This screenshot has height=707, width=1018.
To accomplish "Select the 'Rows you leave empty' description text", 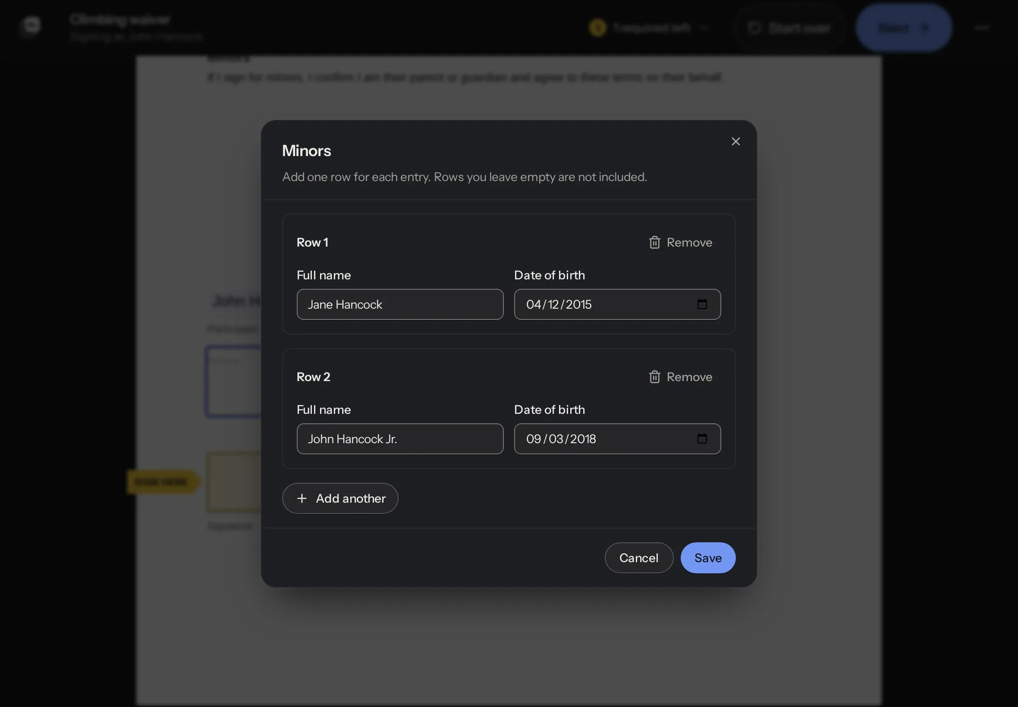I will [540, 177].
